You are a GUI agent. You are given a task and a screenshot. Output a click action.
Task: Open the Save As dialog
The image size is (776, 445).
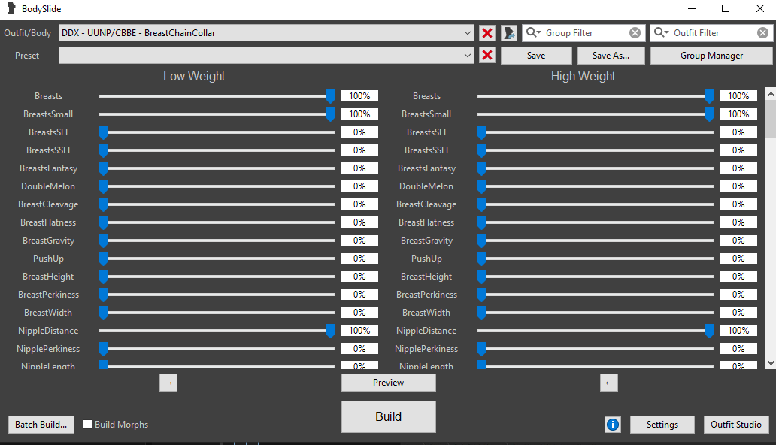[x=611, y=55]
